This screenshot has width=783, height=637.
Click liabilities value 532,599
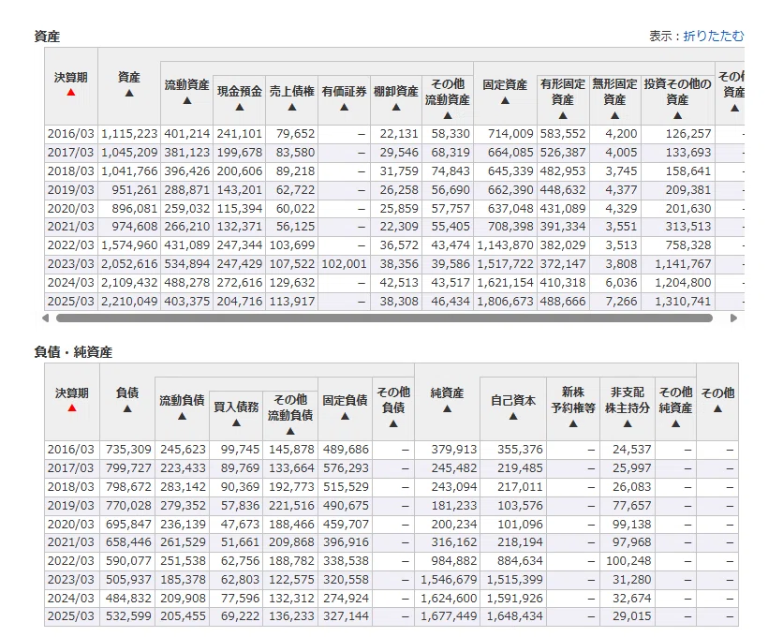[x=128, y=616]
